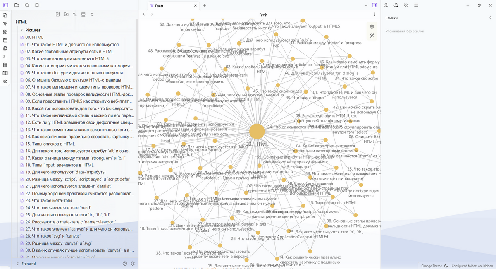This screenshot has height=269, width=496.
Task: Change the file explorer sort order
Action: pyautogui.click(x=75, y=14)
